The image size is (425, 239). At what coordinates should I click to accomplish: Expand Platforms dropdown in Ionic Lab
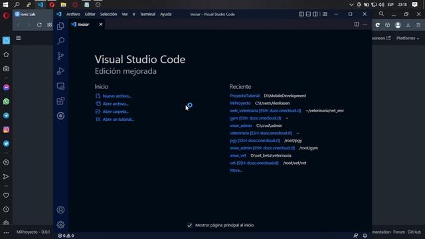click(408, 39)
